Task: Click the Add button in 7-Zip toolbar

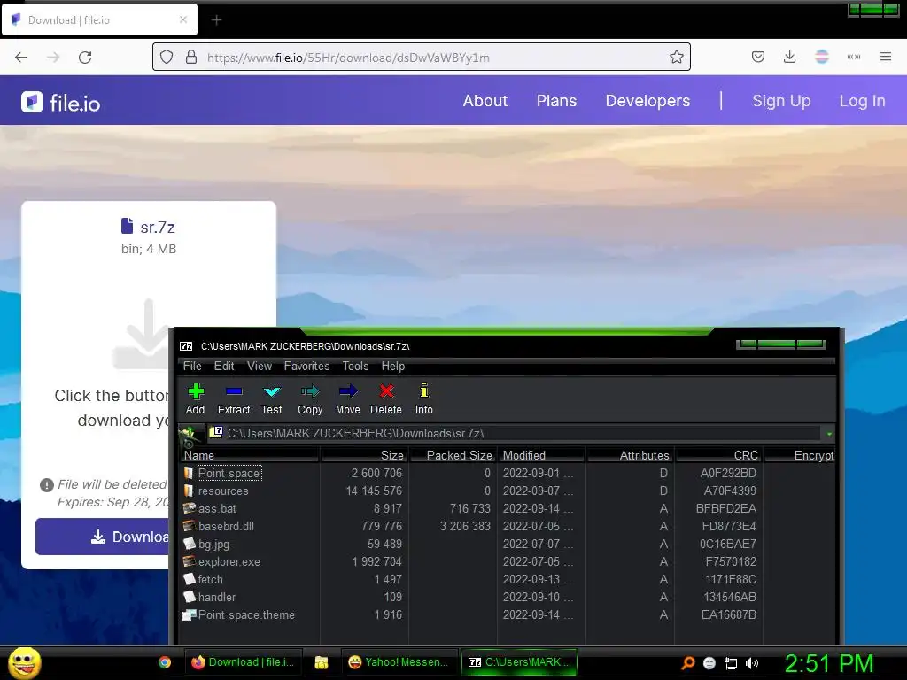Action: point(196,399)
